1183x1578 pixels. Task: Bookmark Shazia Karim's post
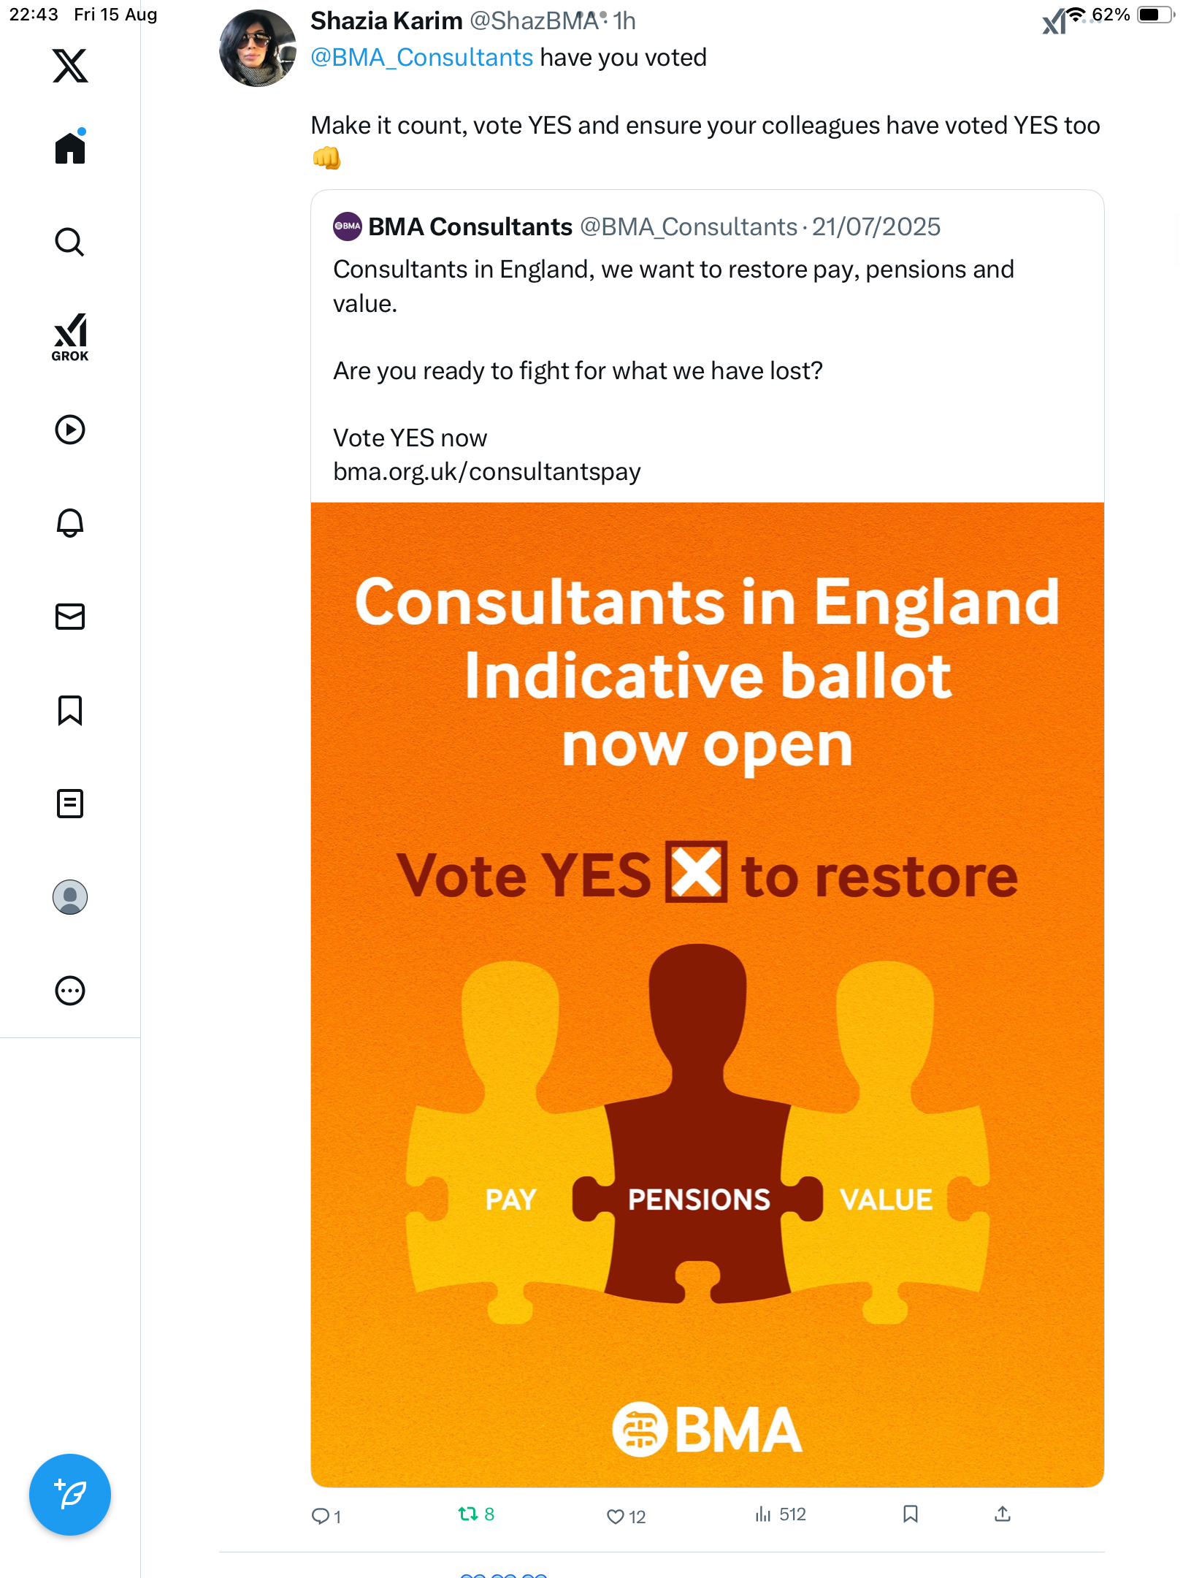910,1514
